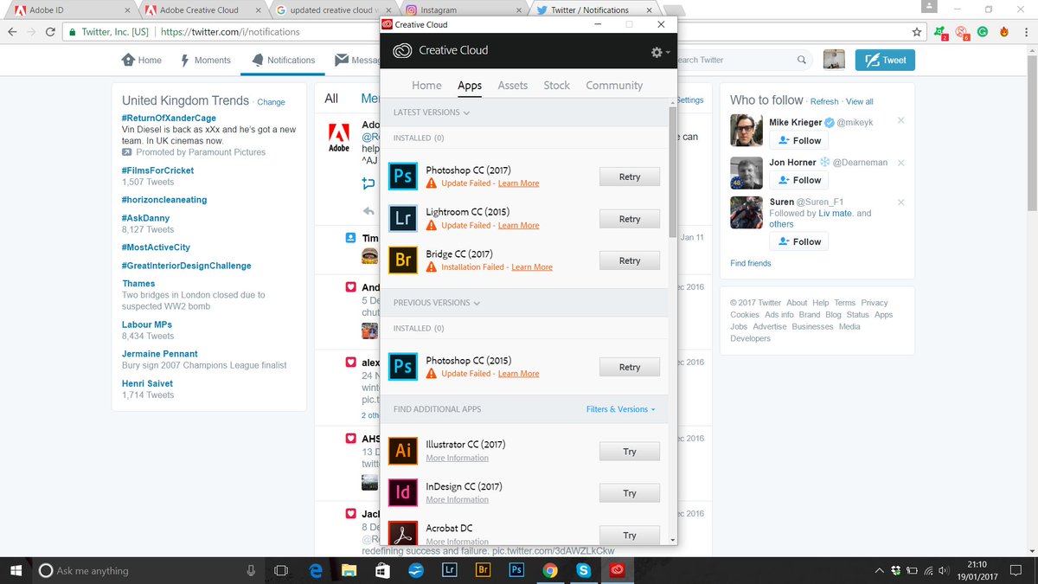Dismiss Jon Horner follow suggestion
The width and height of the screenshot is (1038, 584).
click(x=900, y=162)
